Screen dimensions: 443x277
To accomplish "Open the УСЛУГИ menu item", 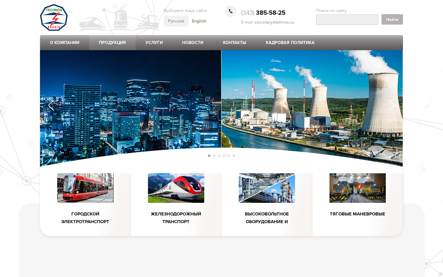I will 154,42.
